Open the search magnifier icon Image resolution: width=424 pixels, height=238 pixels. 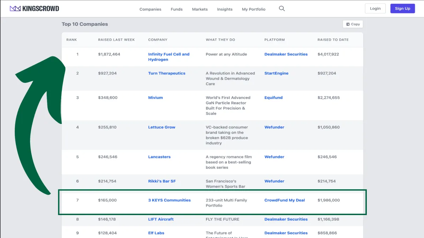point(282,9)
